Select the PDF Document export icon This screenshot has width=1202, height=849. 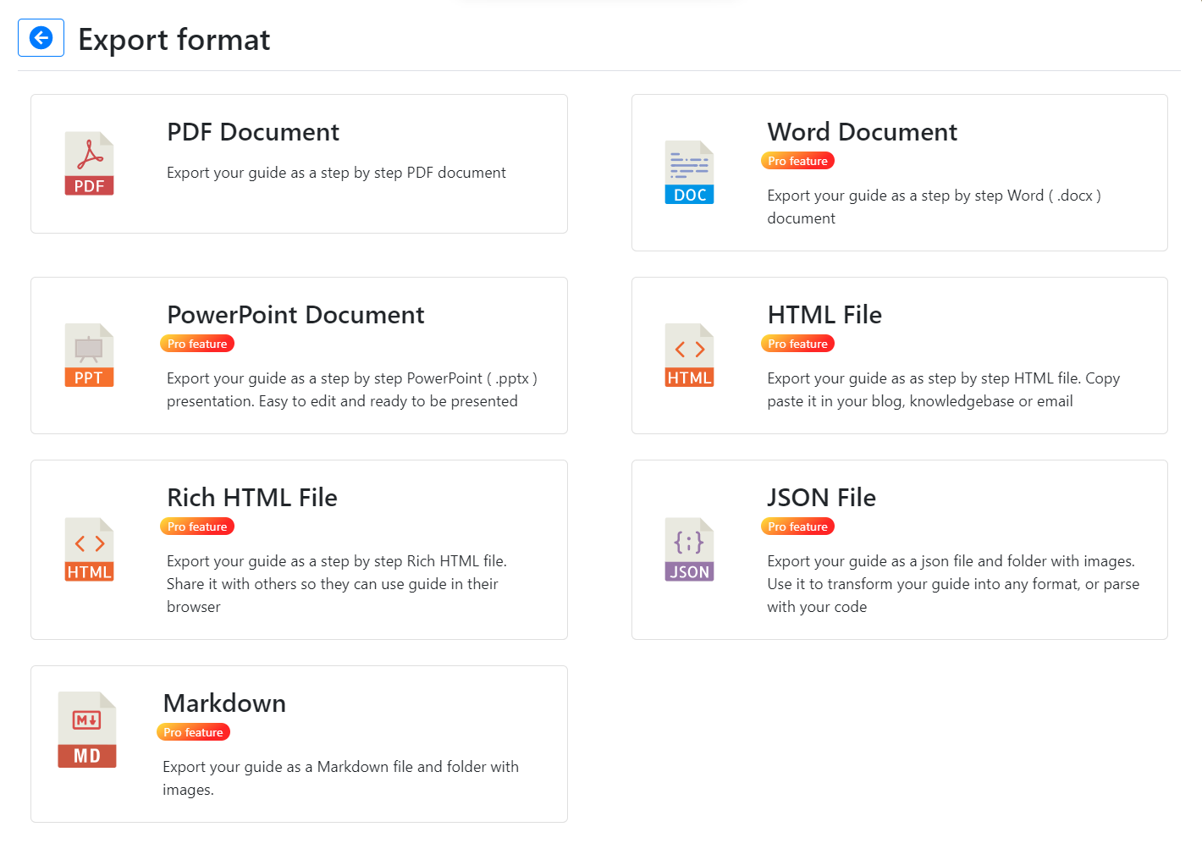tap(89, 163)
